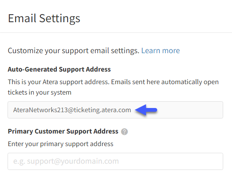Click the Email Settings page heading
The width and height of the screenshot is (232, 180).
[44, 18]
